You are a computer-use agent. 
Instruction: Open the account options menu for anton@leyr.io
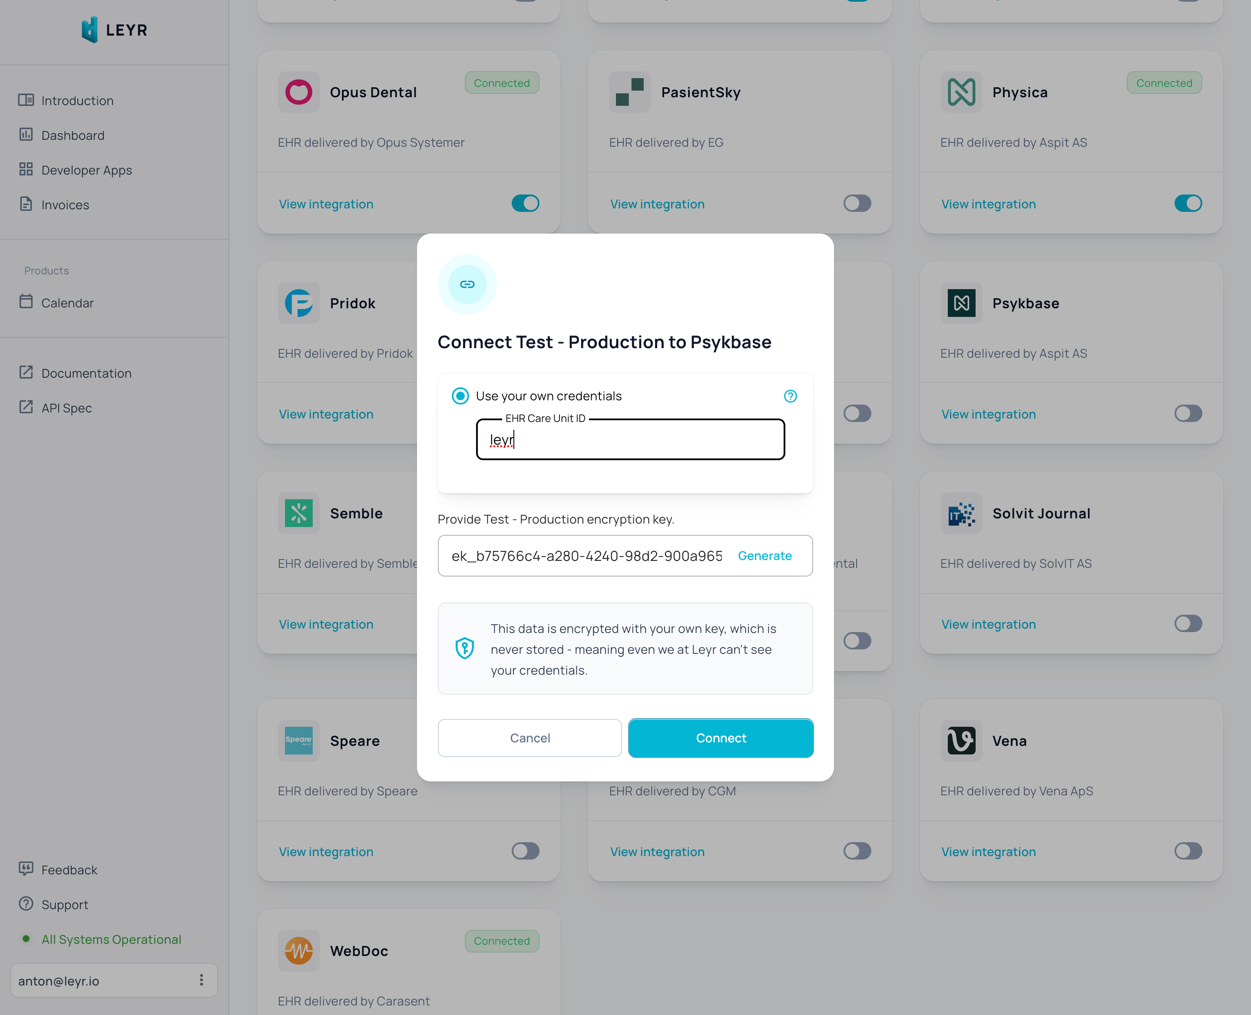[201, 981]
